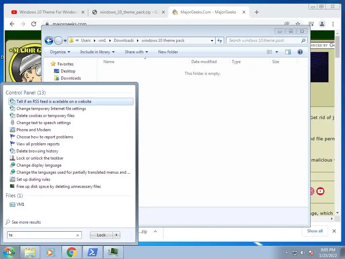Open 'Tell if an RSS feed is available' result
Image resolution: width=345 pixels, height=259 pixels.
point(71,102)
